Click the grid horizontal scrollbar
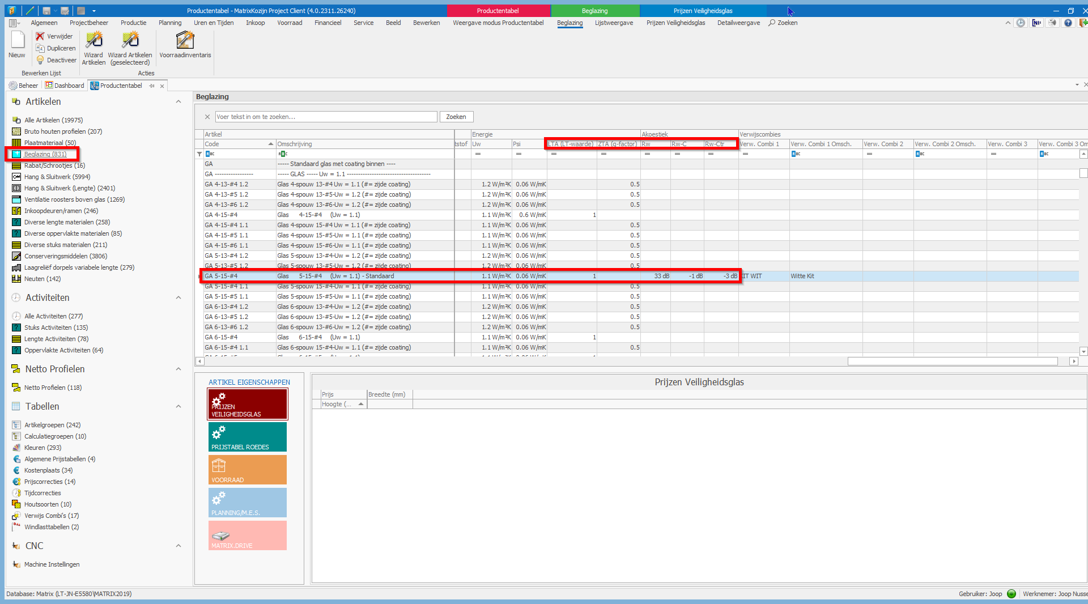Viewport: 1088px width, 604px height. [952, 361]
